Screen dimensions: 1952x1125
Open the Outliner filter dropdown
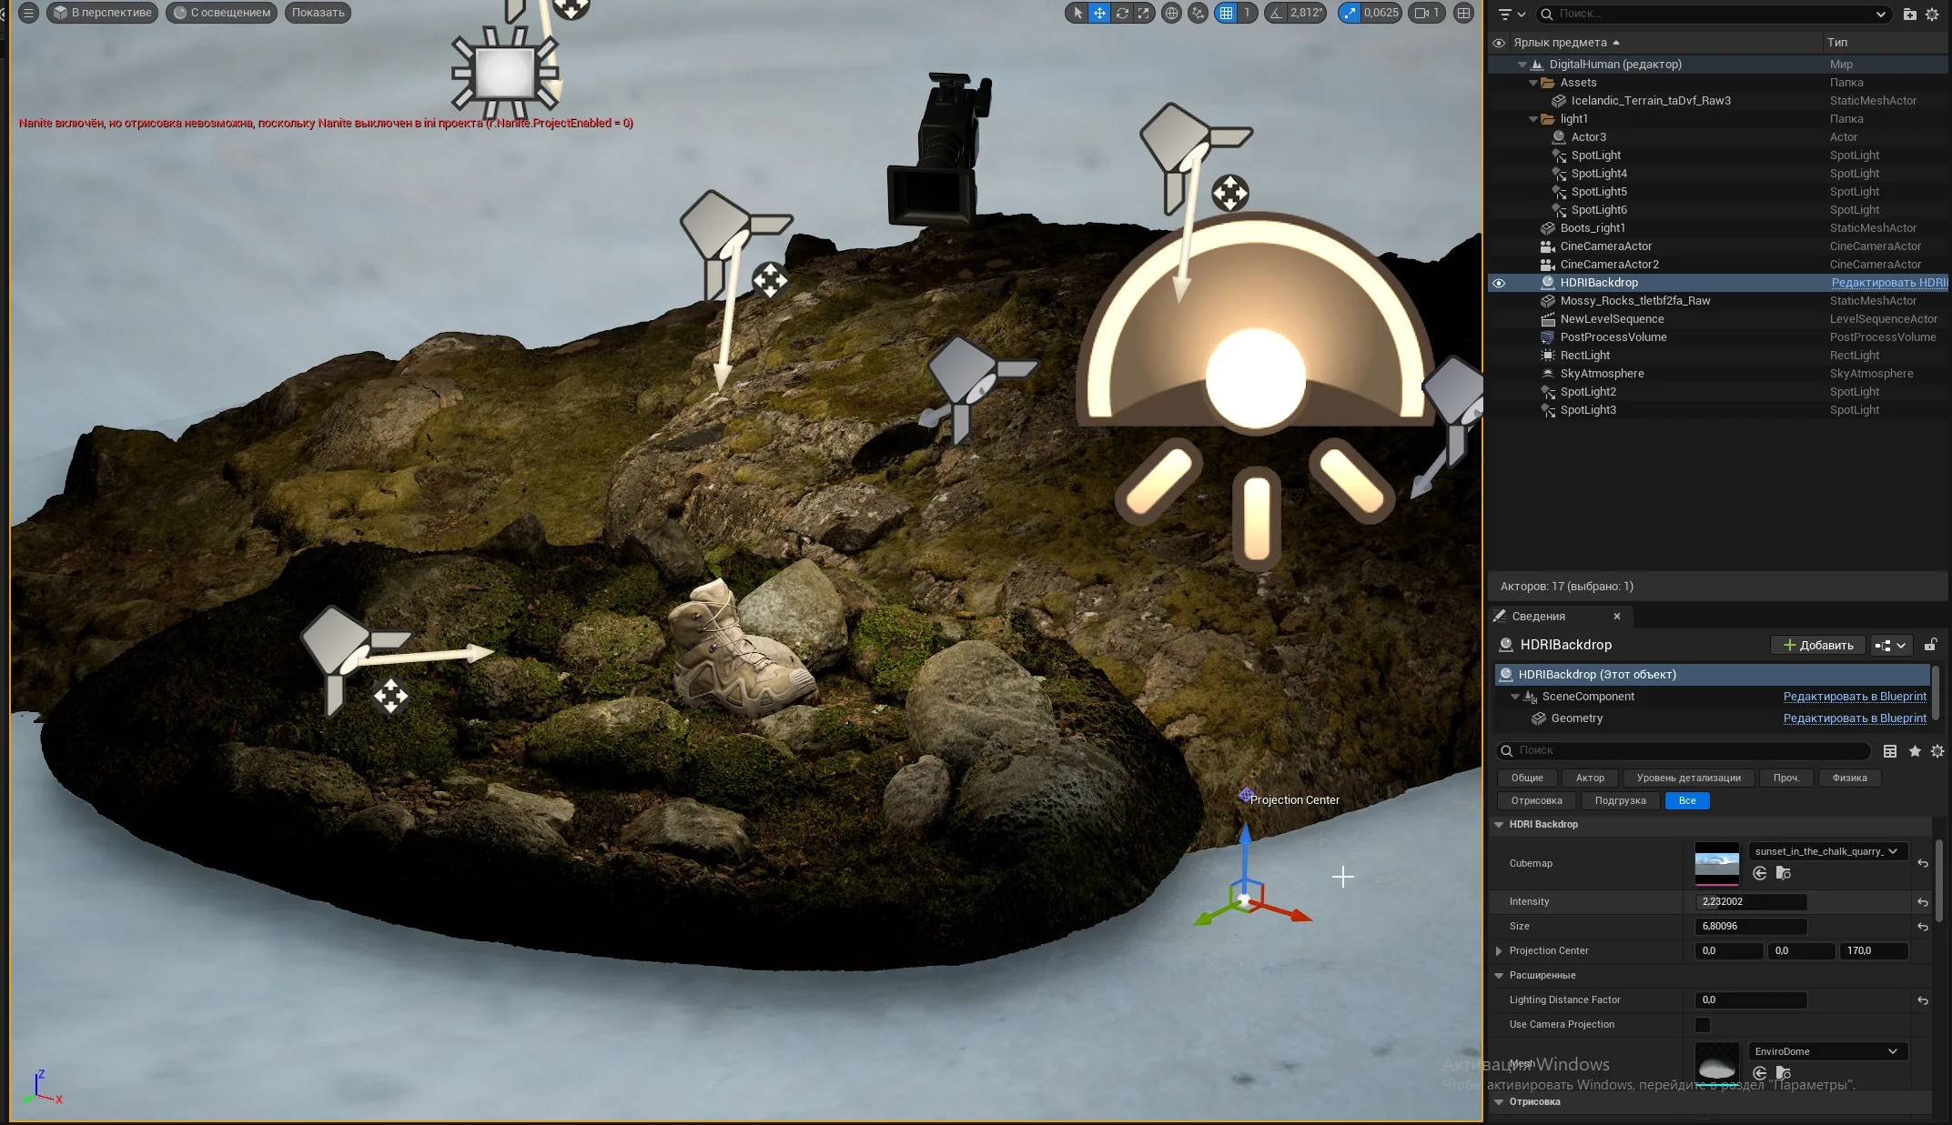click(1512, 14)
